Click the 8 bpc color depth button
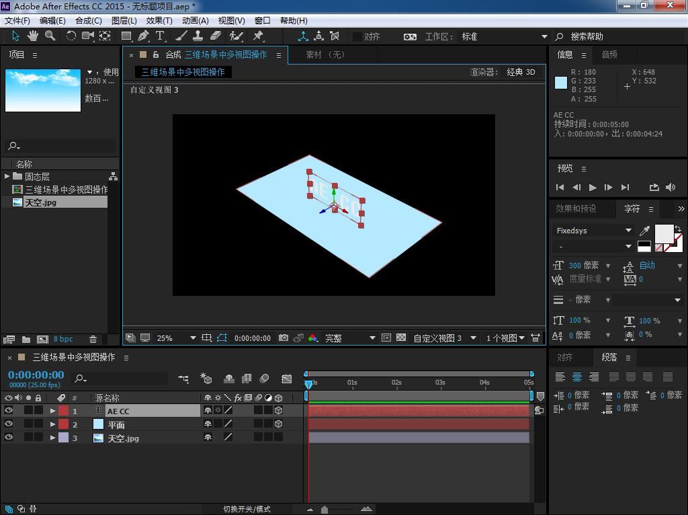The height and width of the screenshot is (515, 688). point(63,339)
